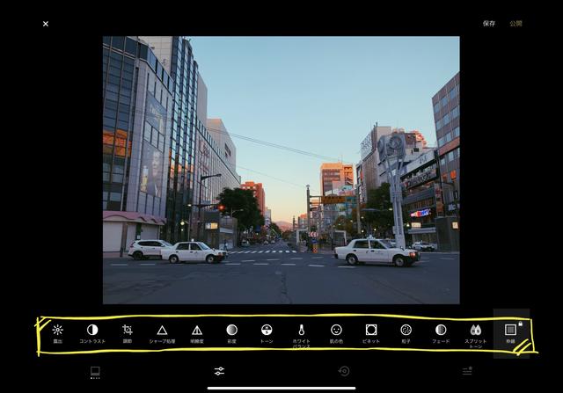The image size is (563, 393).
Task: Open the recipes list tab
Action: pos(467,371)
